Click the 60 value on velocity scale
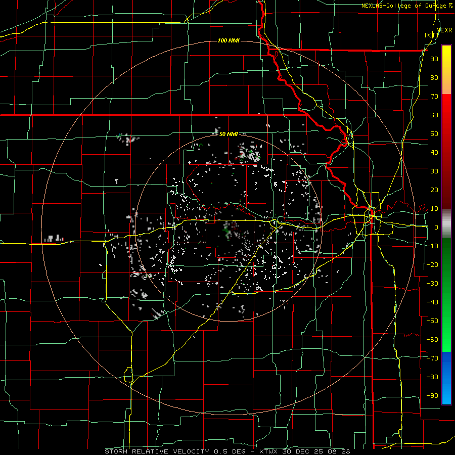Image resolution: width=455 pixels, height=455 pixels. (x=434, y=115)
